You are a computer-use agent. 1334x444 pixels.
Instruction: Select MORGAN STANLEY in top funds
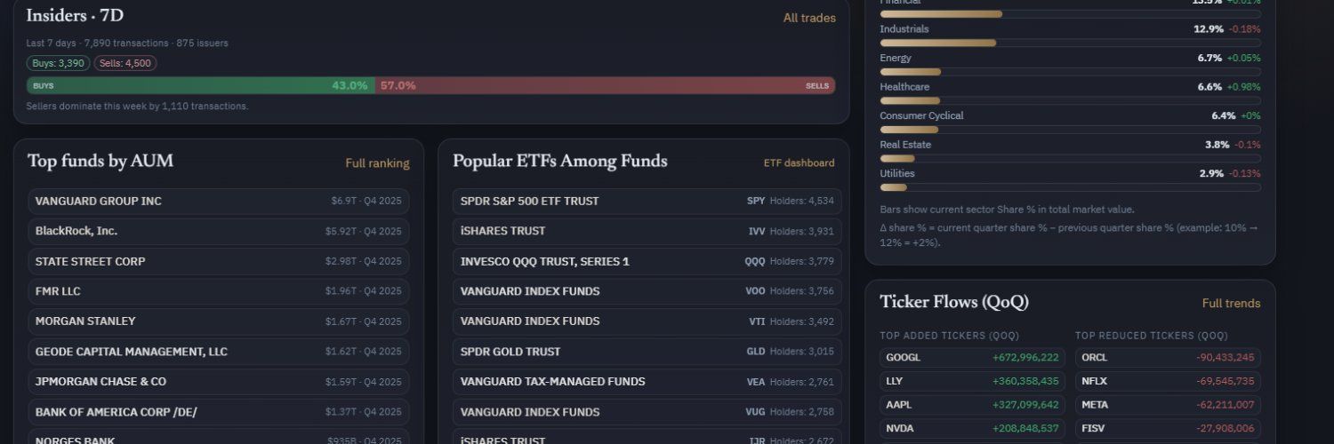point(219,321)
